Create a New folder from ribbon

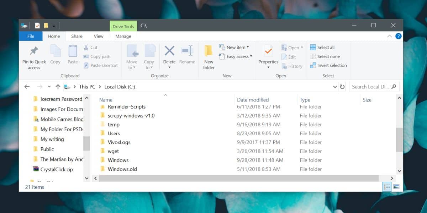point(209,51)
